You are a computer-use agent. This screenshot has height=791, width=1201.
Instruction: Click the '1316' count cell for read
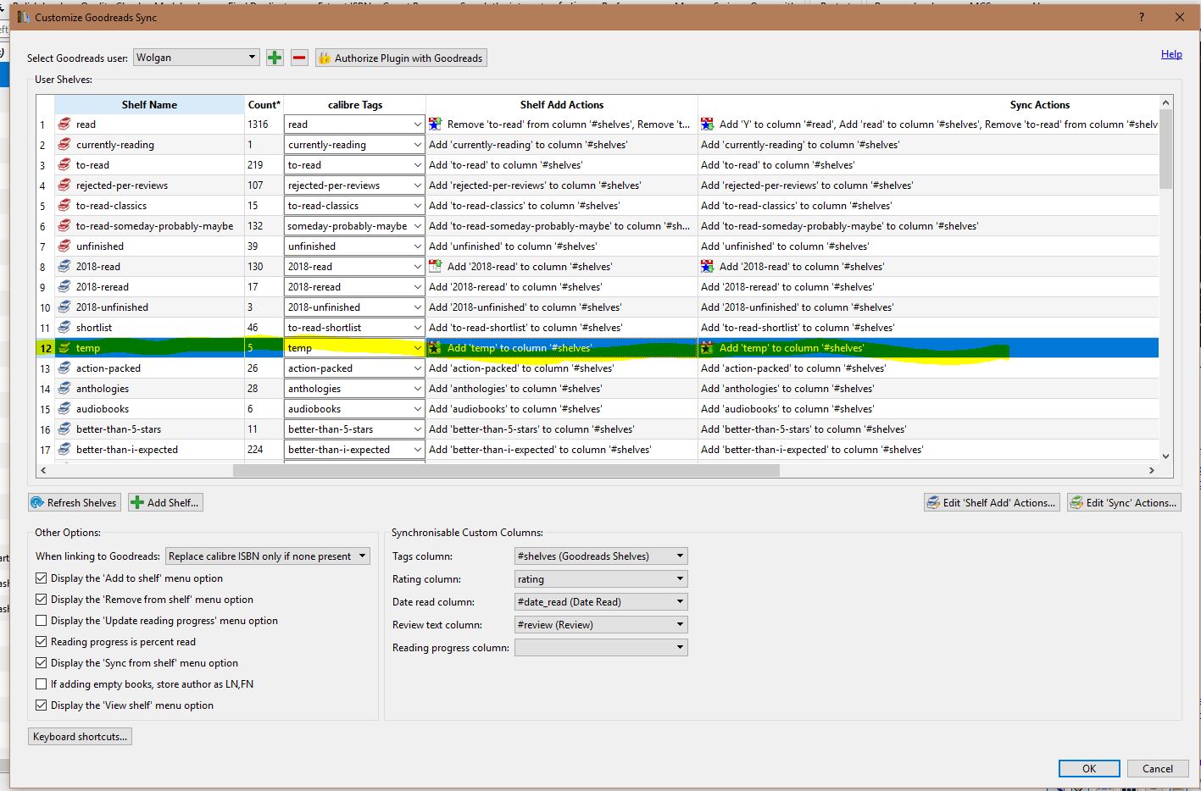(264, 124)
